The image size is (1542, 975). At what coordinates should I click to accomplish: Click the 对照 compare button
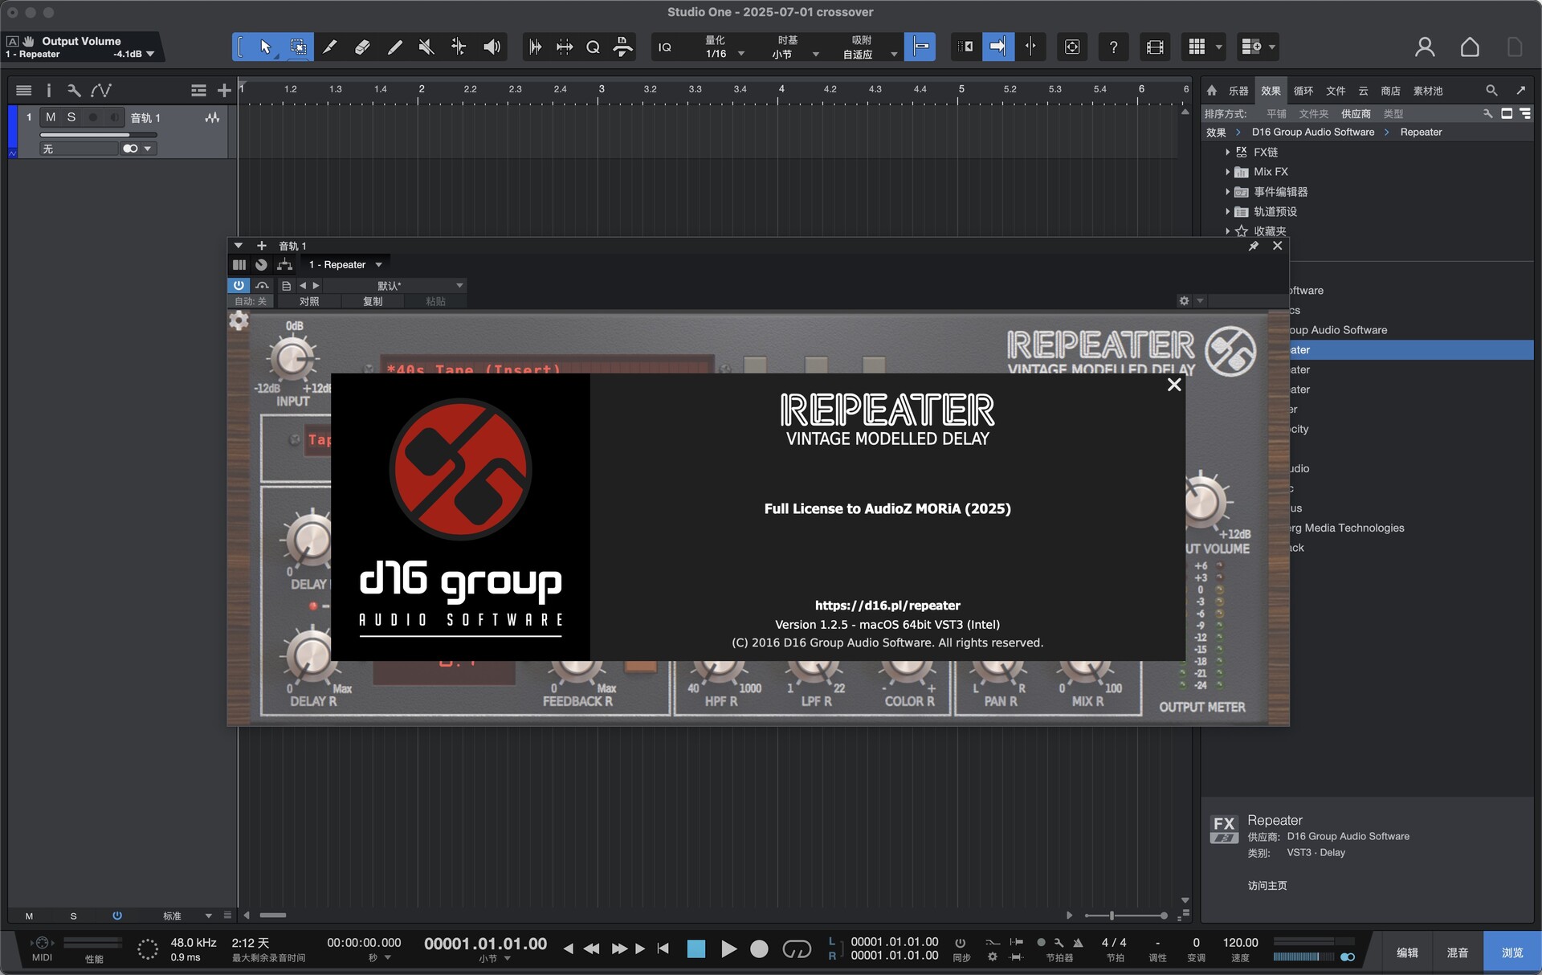click(x=308, y=301)
